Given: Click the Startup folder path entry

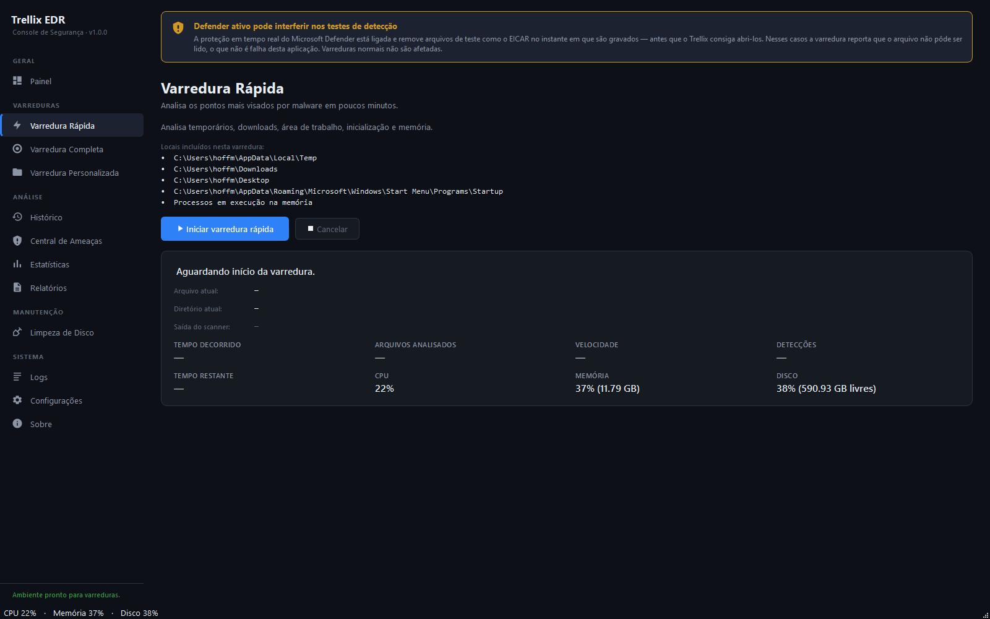Looking at the screenshot, I should click(x=338, y=191).
